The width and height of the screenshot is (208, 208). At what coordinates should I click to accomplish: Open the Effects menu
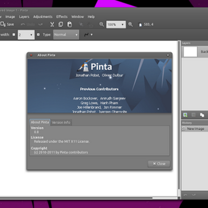pyautogui.click(x=62, y=17)
